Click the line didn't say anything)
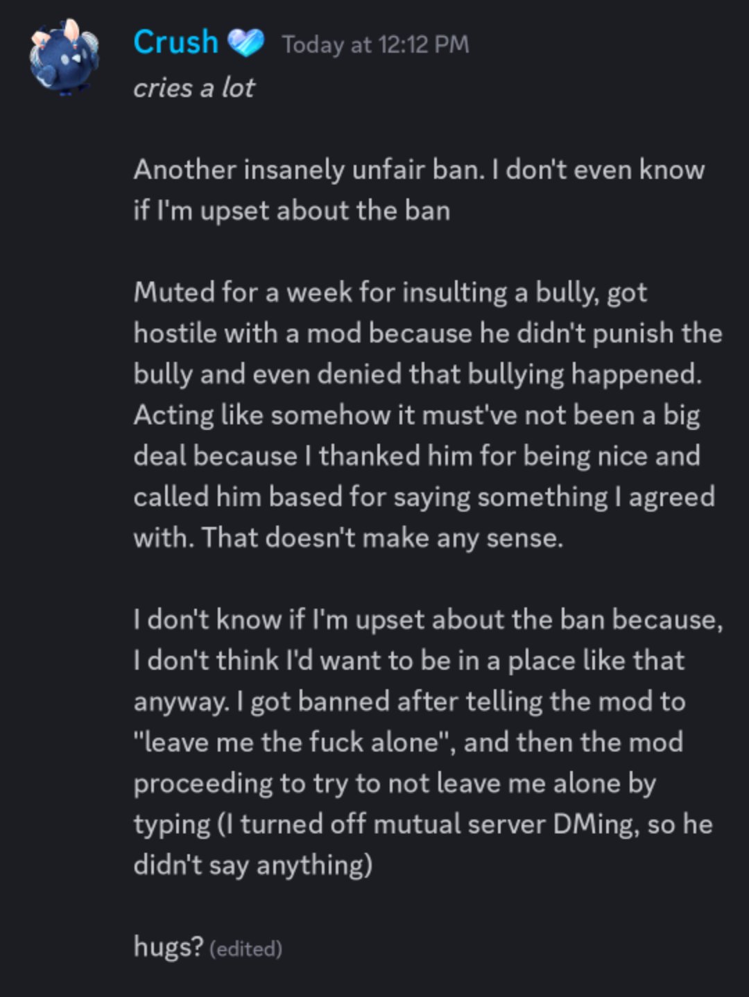 252,865
